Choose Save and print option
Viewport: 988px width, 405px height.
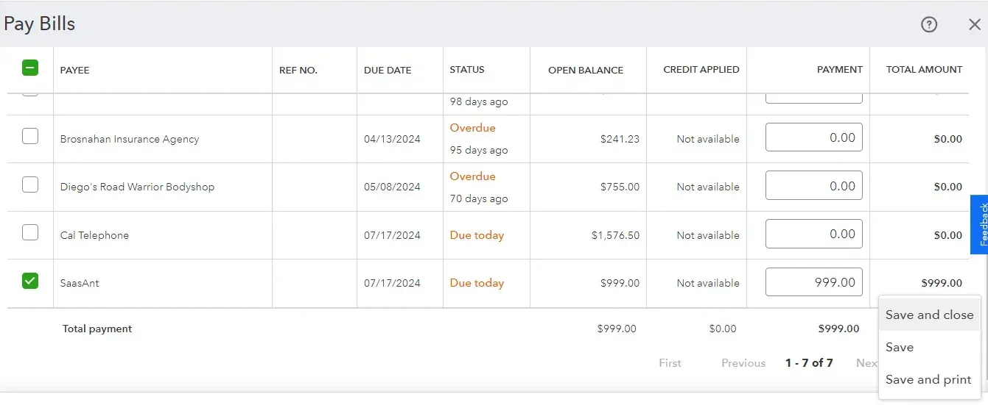[929, 379]
